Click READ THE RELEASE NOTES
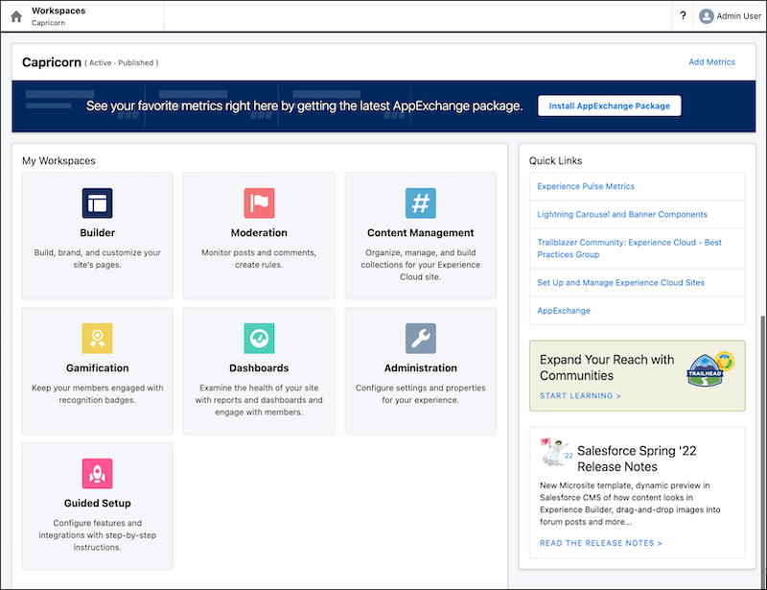The image size is (767, 590). tap(600, 542)
